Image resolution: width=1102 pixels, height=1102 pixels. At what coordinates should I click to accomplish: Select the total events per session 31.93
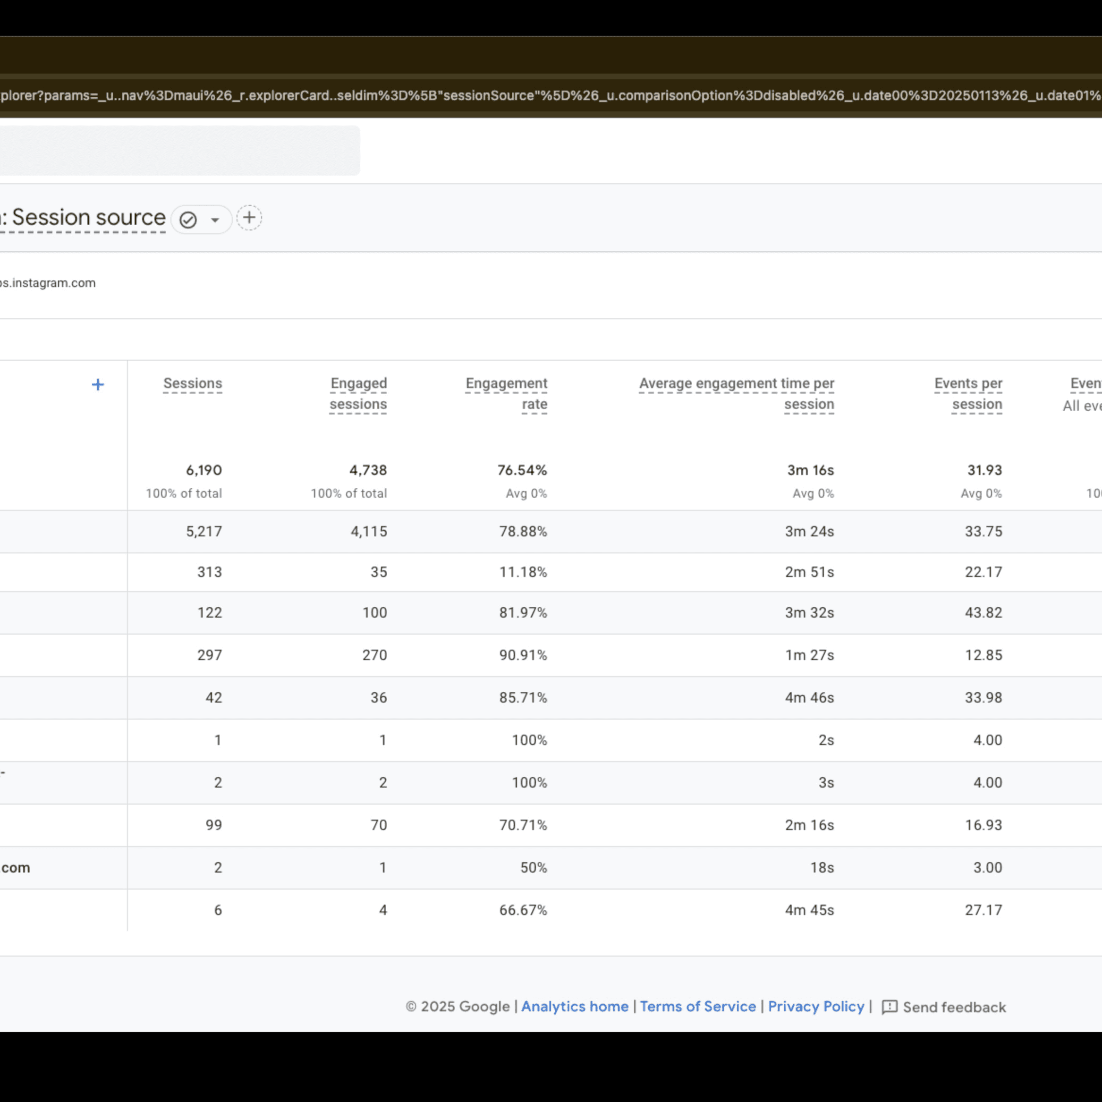984,470
